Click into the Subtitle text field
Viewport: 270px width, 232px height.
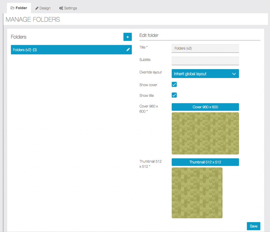point(205,61)
